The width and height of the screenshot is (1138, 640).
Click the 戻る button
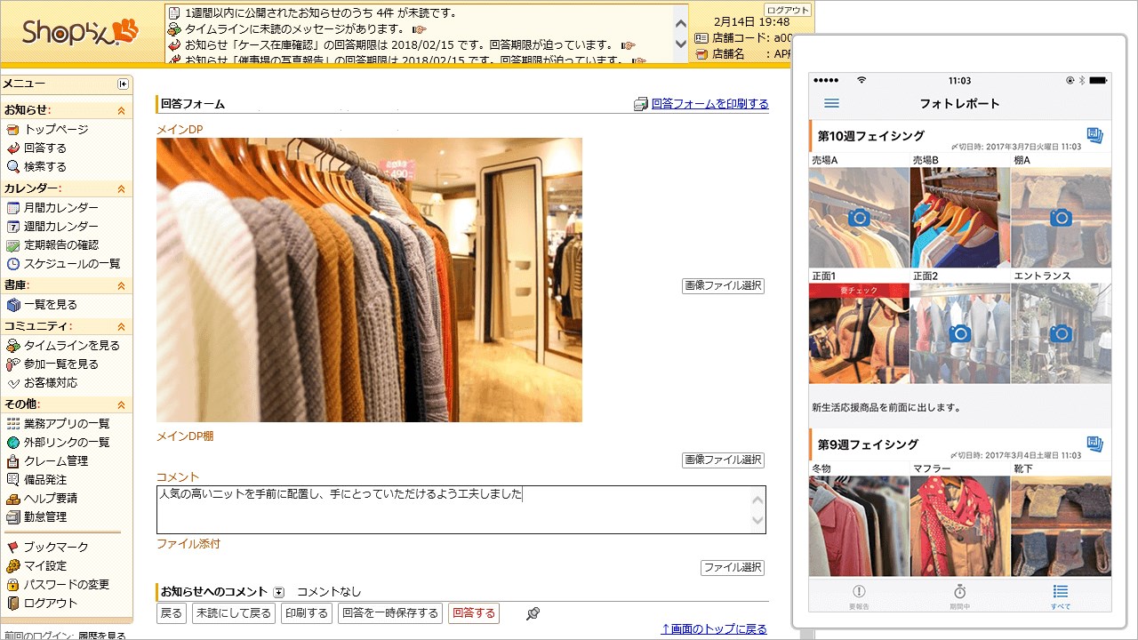[172, 613]
